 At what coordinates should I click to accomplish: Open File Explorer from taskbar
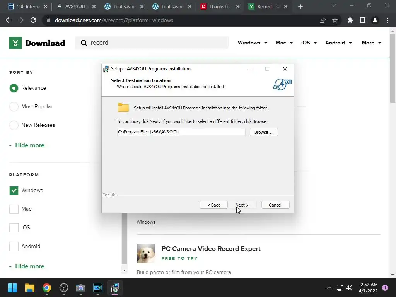coord(29,288)
